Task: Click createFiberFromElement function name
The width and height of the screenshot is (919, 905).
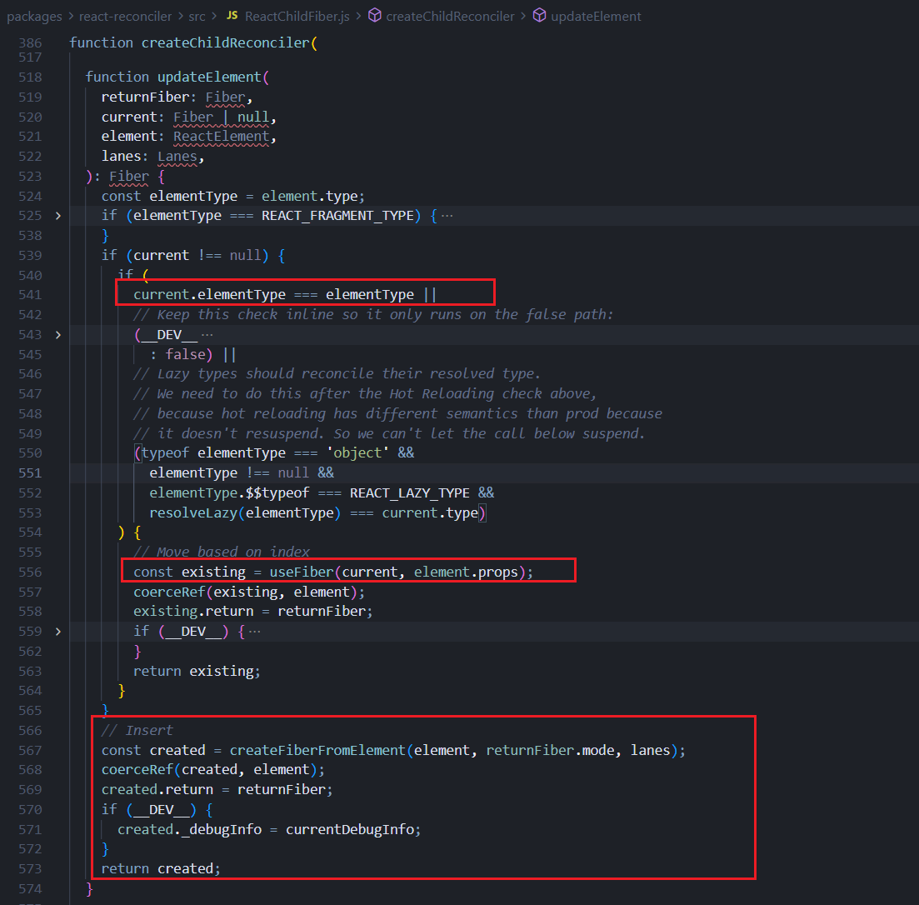Action: pos(317,750)
